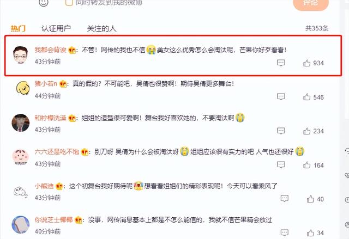Click the orange 评论 submit button
The width and height of the screenshot is (349, 239).
311,4
